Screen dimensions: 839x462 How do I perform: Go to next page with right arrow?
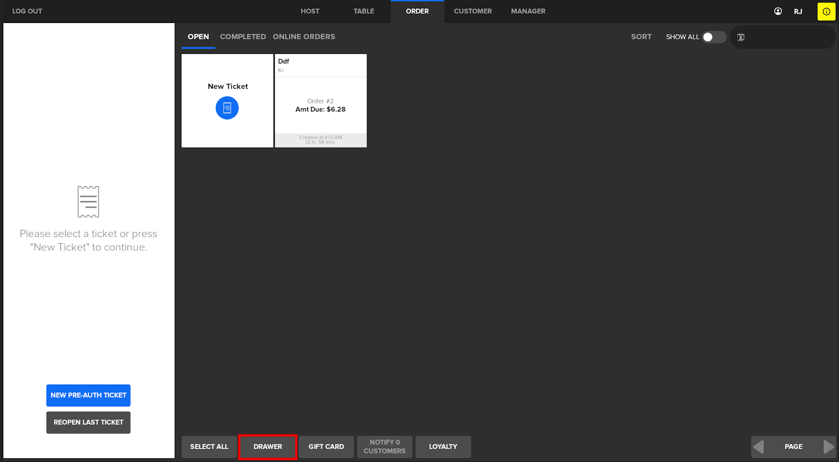(828, 447)
